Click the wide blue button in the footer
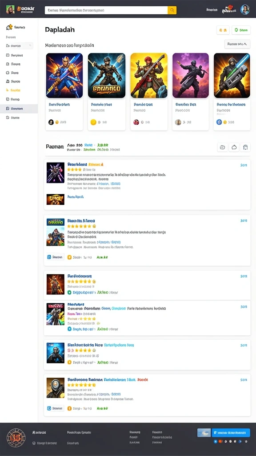This screenshot has width=256, height=456. click(x=231, y=432)
